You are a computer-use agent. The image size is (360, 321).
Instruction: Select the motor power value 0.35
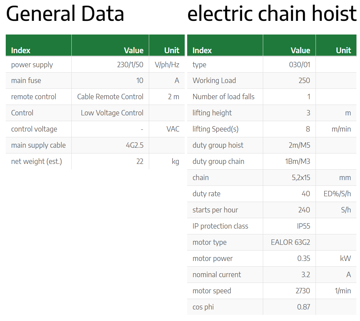(x=304, y=258)
